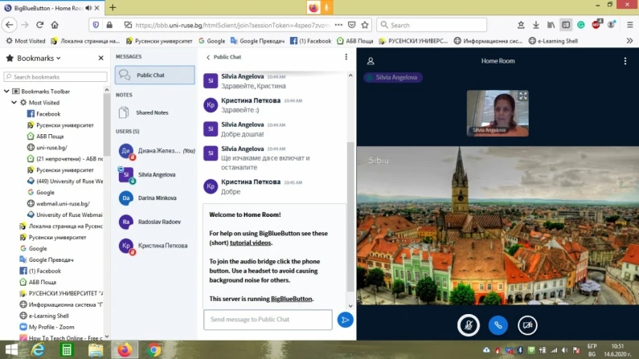Close the Bookmarks sidebar
This screenshot has height=359, width=639.
100,58
